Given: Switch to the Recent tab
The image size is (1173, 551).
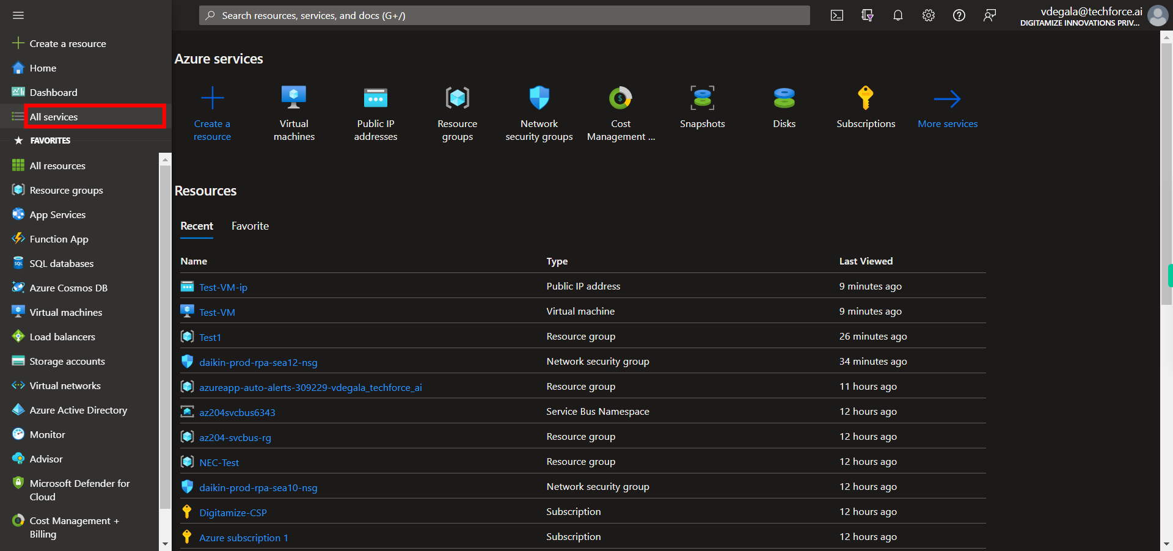Looking at the screenshot, I should [x=197, y=226].
